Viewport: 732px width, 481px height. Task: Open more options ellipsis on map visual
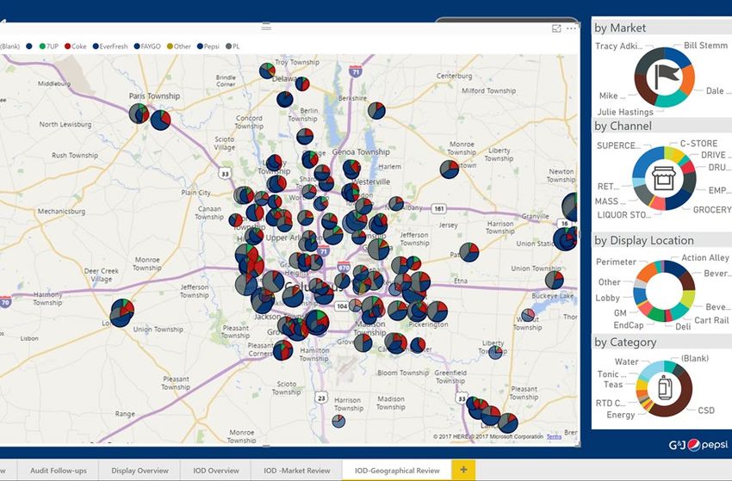(x=572, y=28)
